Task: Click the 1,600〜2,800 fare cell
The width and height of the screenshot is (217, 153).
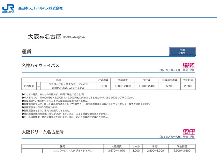Action: [123, 86]
